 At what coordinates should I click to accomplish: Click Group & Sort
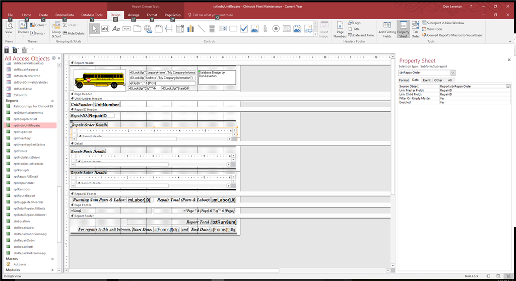[x=56, y=30]
